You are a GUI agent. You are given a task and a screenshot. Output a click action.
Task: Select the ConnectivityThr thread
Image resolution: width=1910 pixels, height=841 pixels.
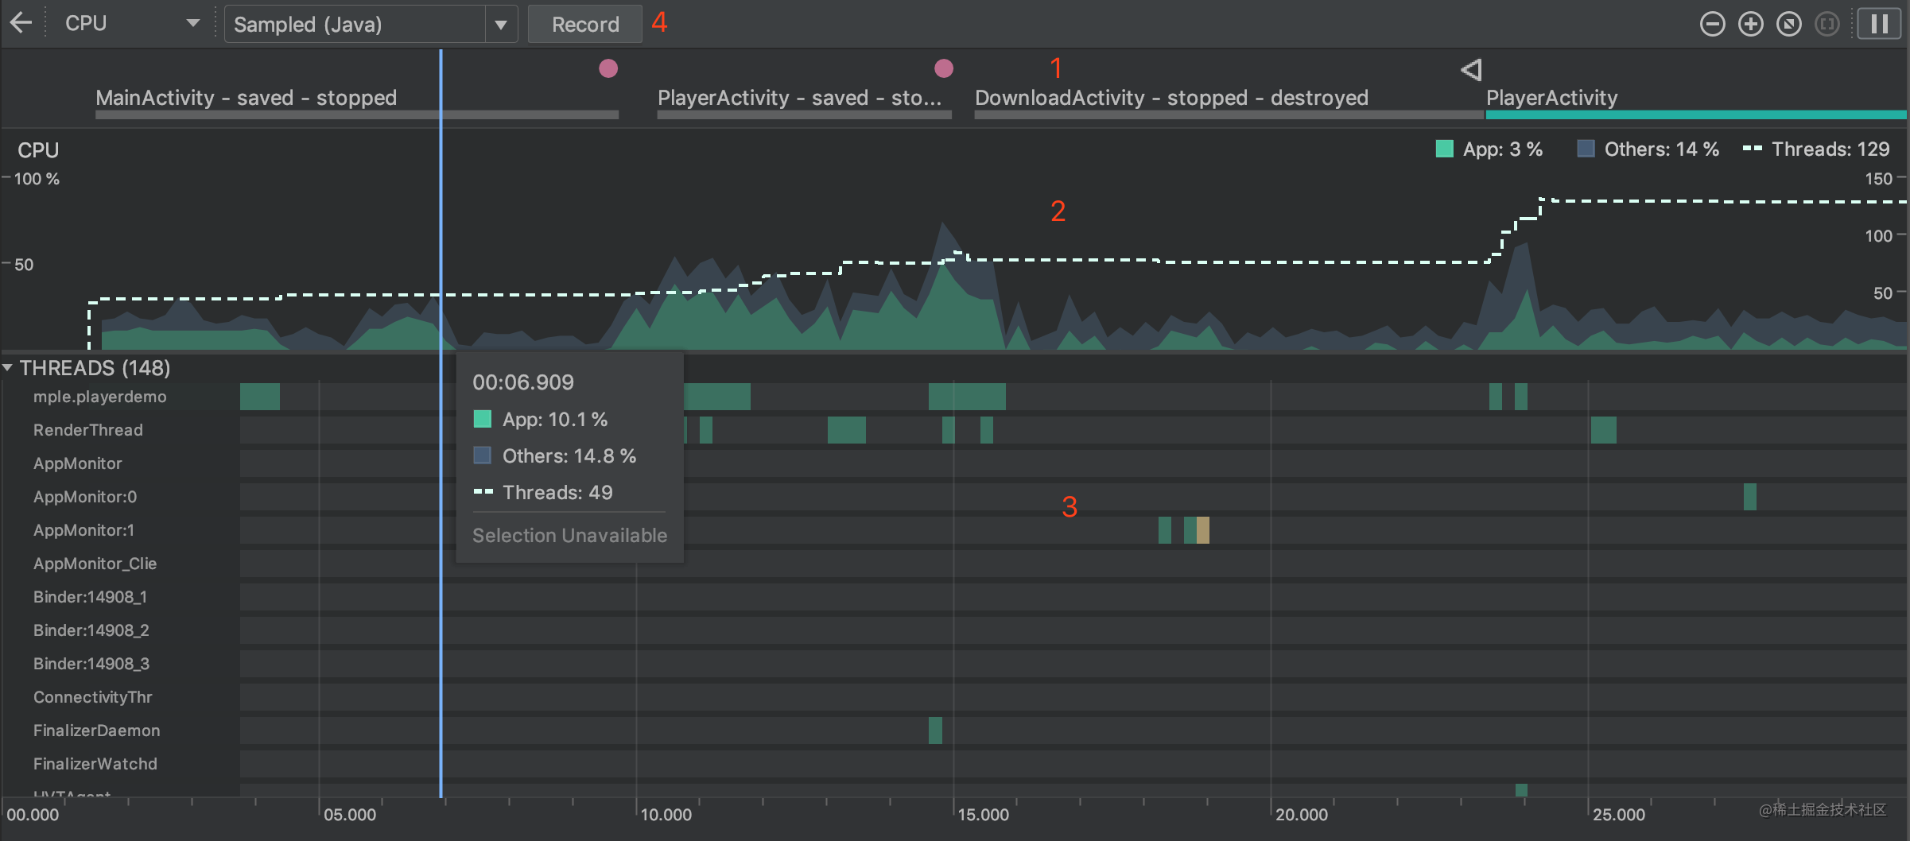pyautogui.click(x=954, y=697)
